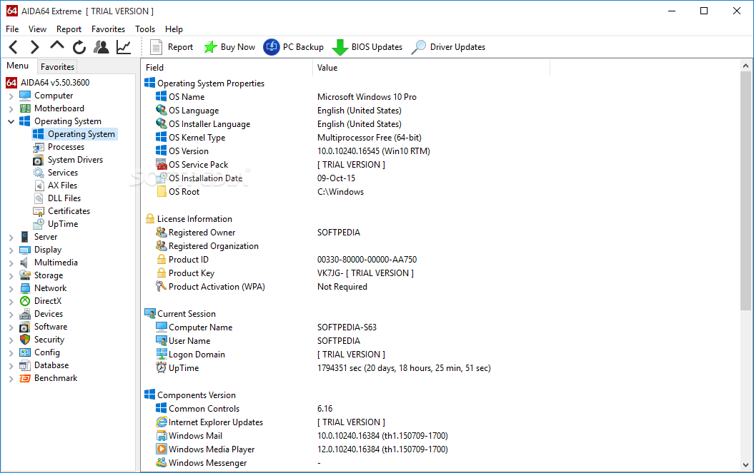Select the Computer Name row
Screen dimensions: 754x473
coord(344,327)
